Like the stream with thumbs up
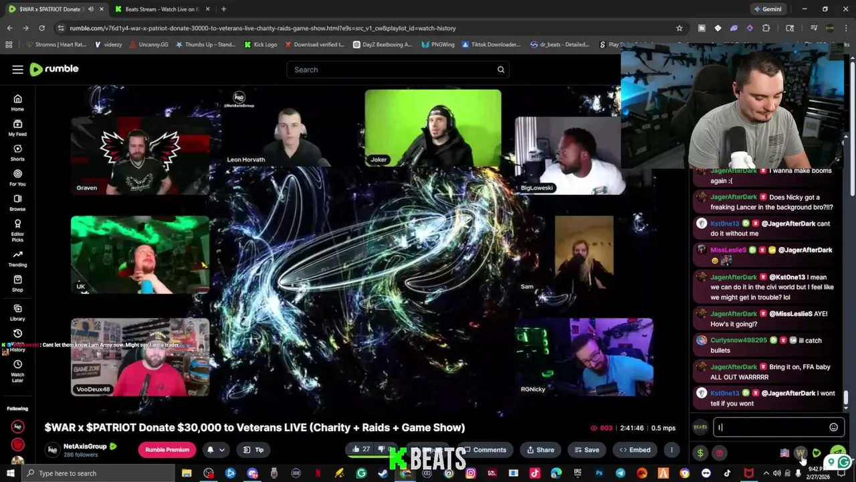This screenshot has width=856, height=482. click(x=361, y=449)
